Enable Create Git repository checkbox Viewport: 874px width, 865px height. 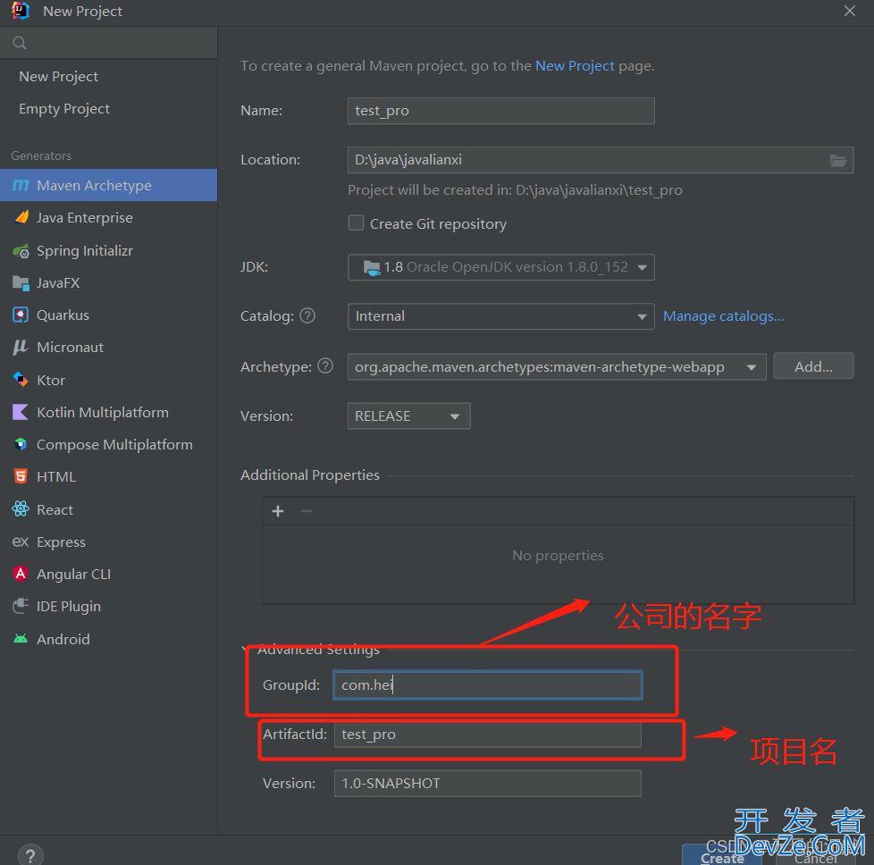[356, 223]
